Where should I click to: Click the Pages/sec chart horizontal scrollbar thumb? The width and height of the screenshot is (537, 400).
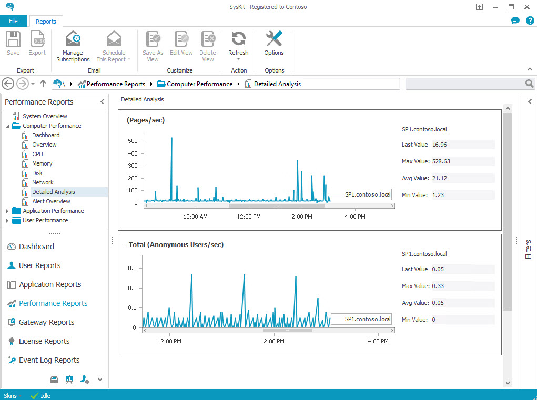coord(277,206)
